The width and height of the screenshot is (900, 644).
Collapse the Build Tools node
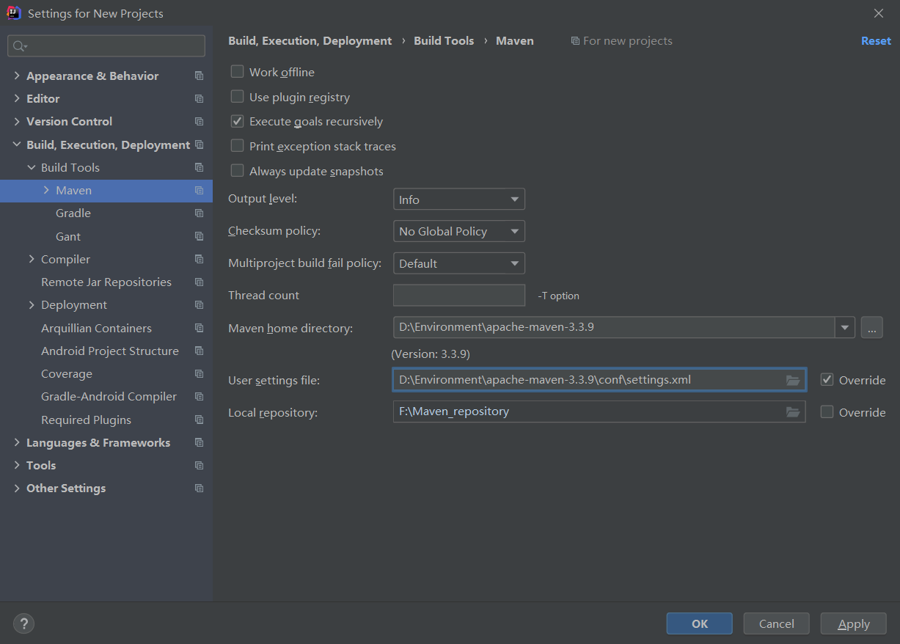[x=32, y=167]
